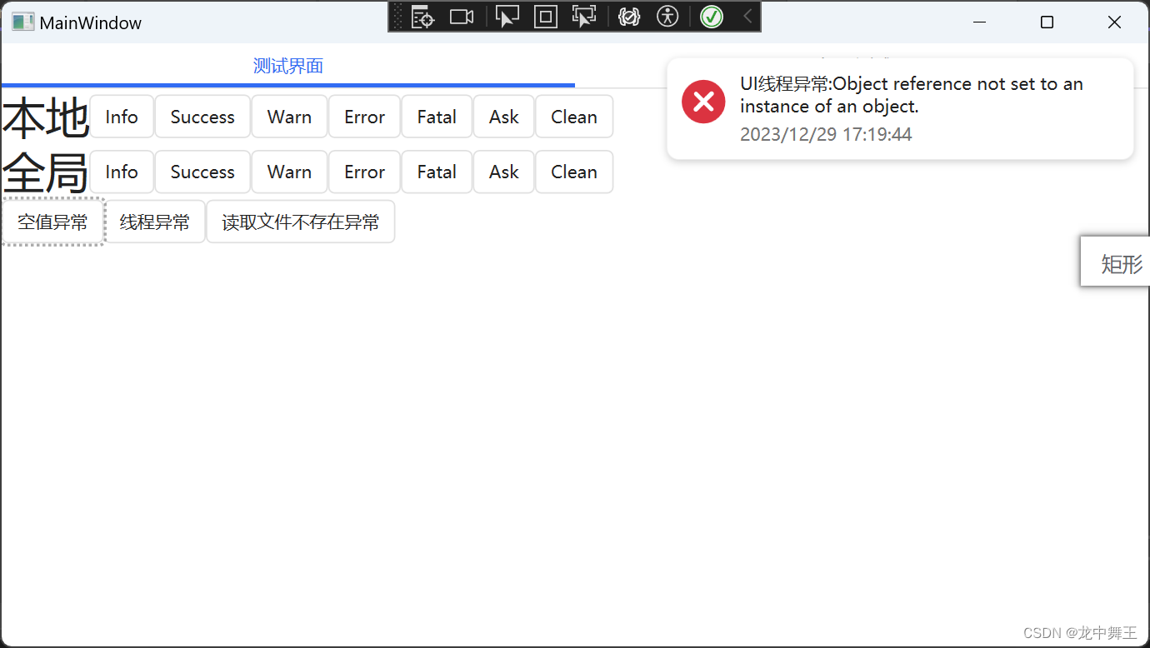Click Ask button in 全局 row
Image resolution: width=1150 pixels, height=648 pixels.
point(504,172)
